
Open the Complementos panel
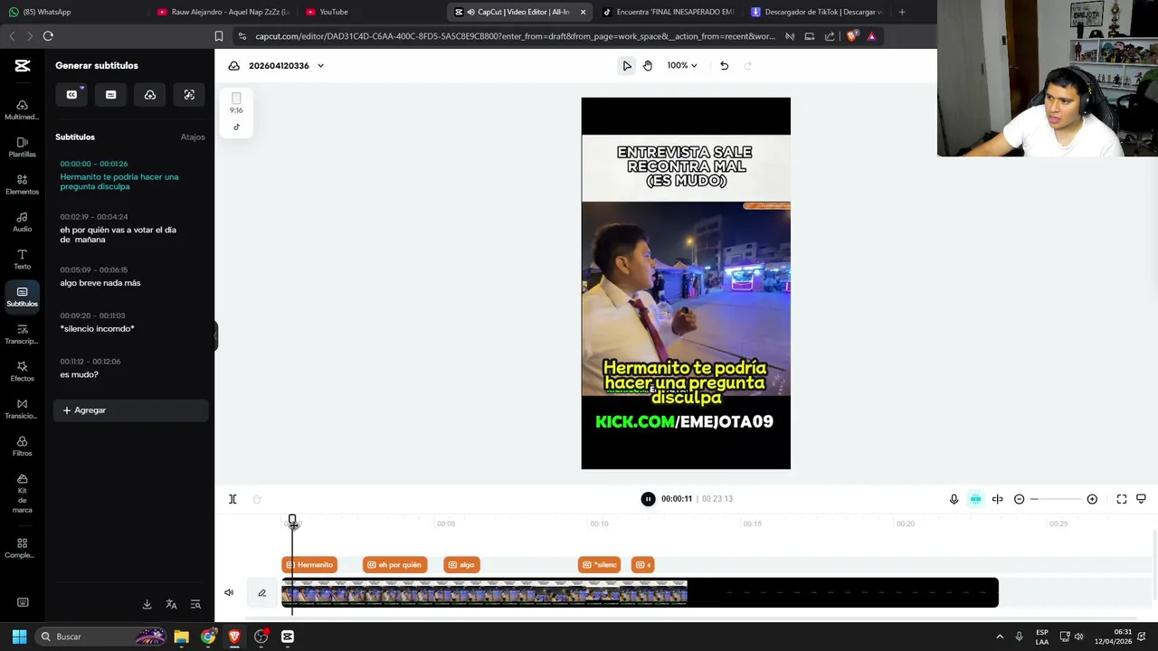point(22,549)
